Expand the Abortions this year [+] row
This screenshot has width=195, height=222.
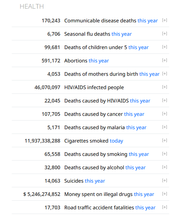point(165,60)
